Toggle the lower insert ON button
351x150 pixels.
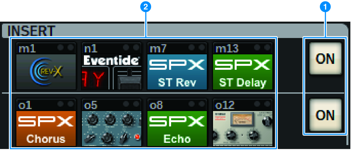[x=325, y=115]
